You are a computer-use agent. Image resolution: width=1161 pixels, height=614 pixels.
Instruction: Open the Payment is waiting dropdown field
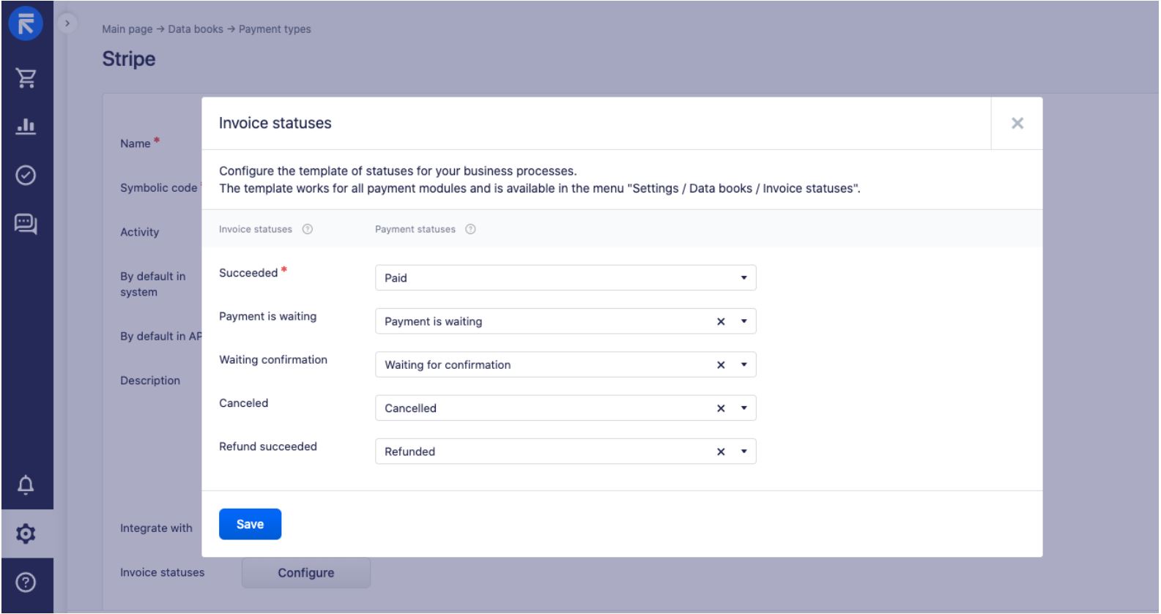(x=565, y=321)
